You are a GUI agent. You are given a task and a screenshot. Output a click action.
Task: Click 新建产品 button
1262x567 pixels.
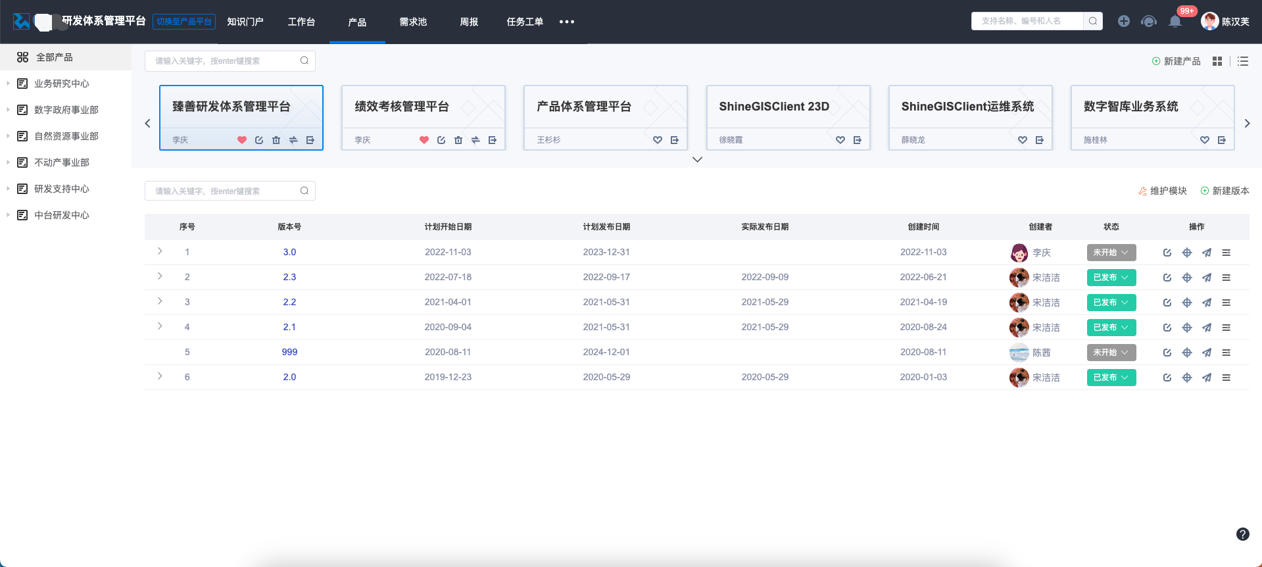coord(1176,61)
